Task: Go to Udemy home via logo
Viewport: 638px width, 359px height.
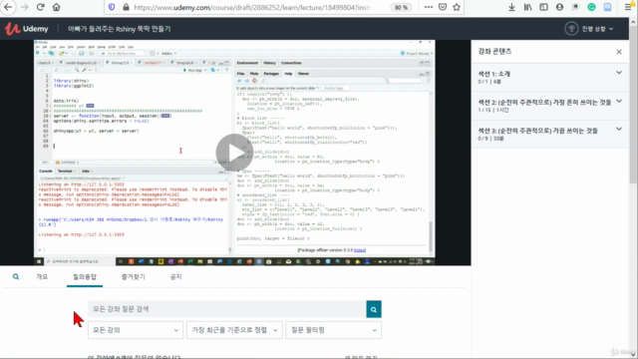Action: tap(26, 29)
